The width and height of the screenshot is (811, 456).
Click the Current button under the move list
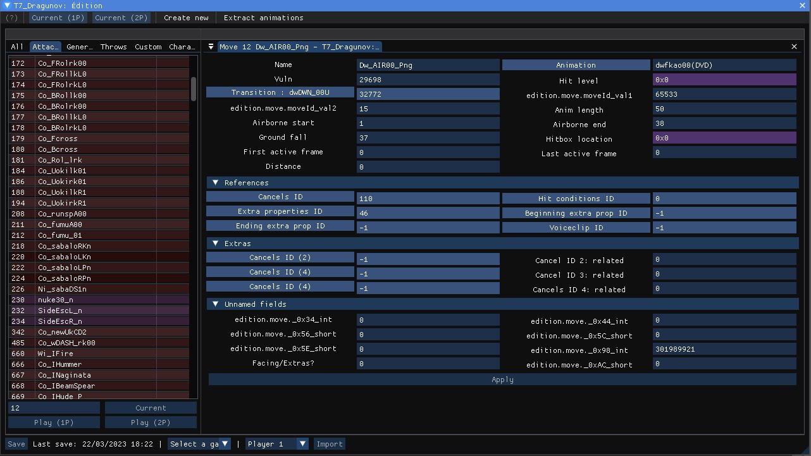(x=151, y=408)
